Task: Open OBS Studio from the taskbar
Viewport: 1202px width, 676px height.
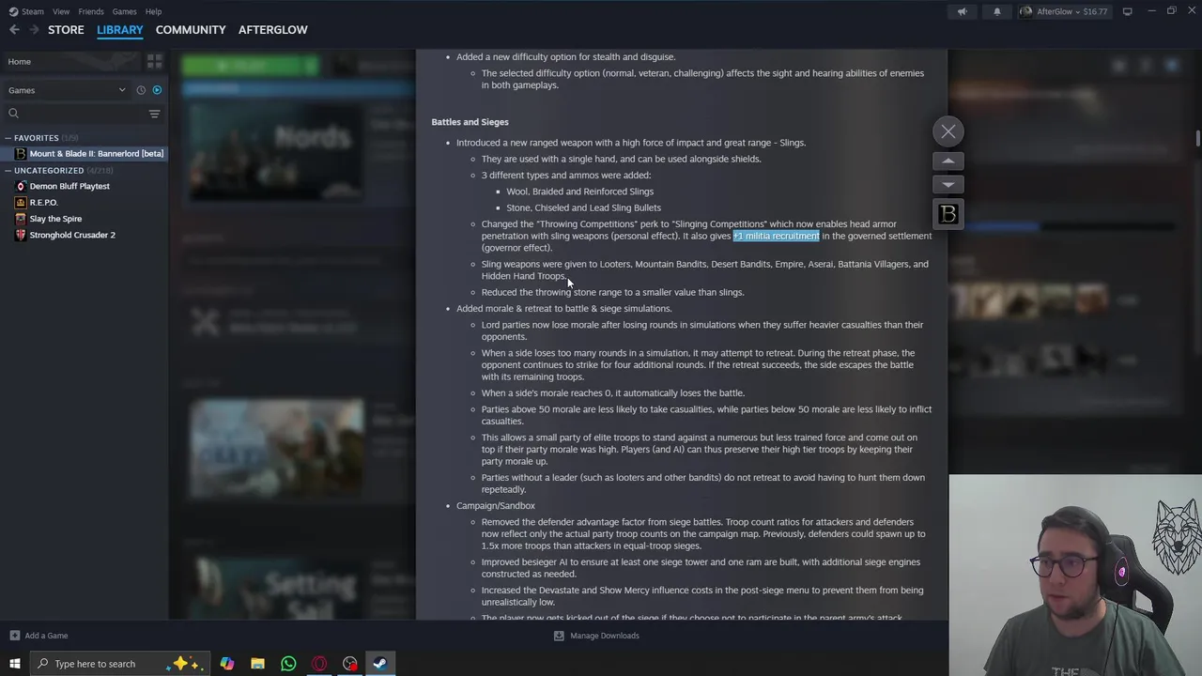Action: pos(350,664)
